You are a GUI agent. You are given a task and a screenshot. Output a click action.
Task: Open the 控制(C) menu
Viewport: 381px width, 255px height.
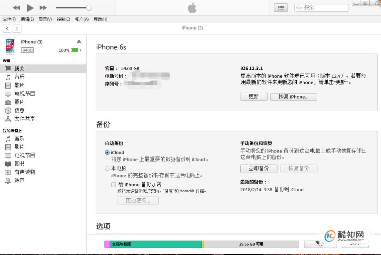64,19
